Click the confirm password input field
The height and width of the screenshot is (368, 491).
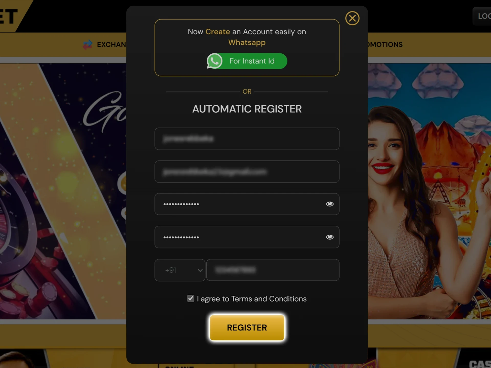coord(247,237)
